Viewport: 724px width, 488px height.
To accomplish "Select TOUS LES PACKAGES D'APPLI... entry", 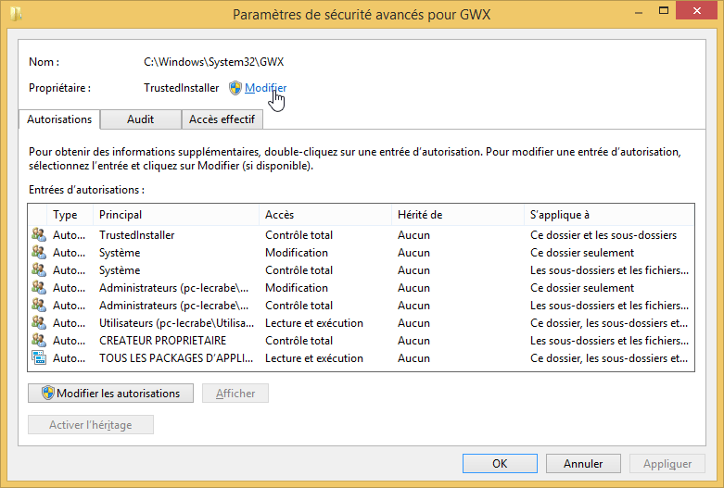I will 362,358.
